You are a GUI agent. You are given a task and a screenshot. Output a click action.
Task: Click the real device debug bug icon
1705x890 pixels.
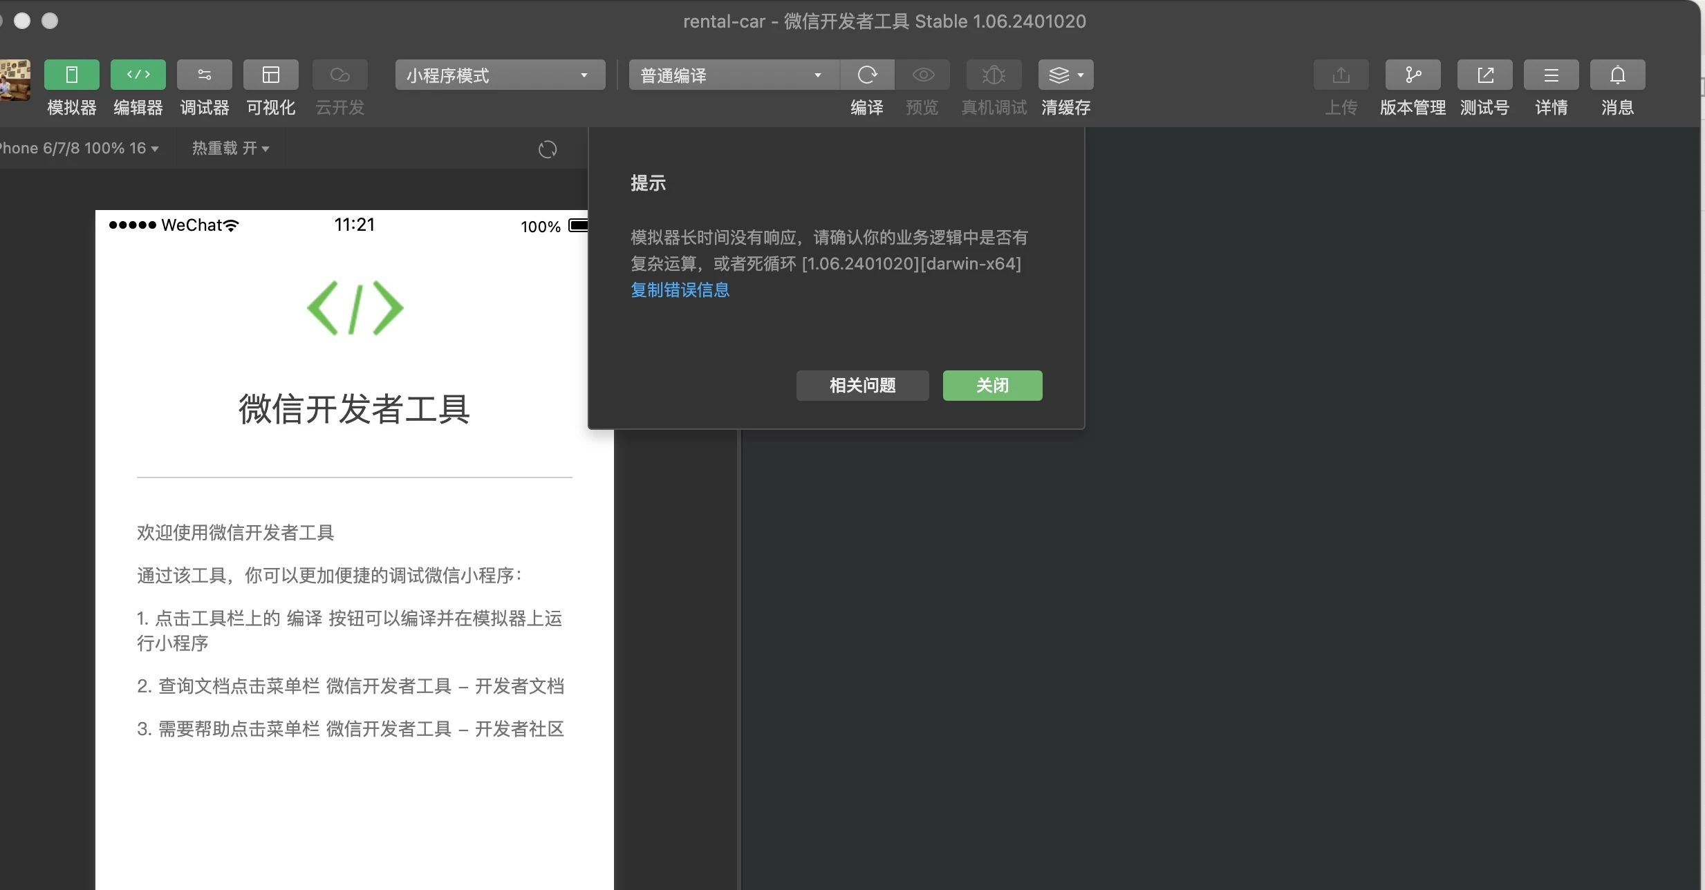[x=994, y=75]
